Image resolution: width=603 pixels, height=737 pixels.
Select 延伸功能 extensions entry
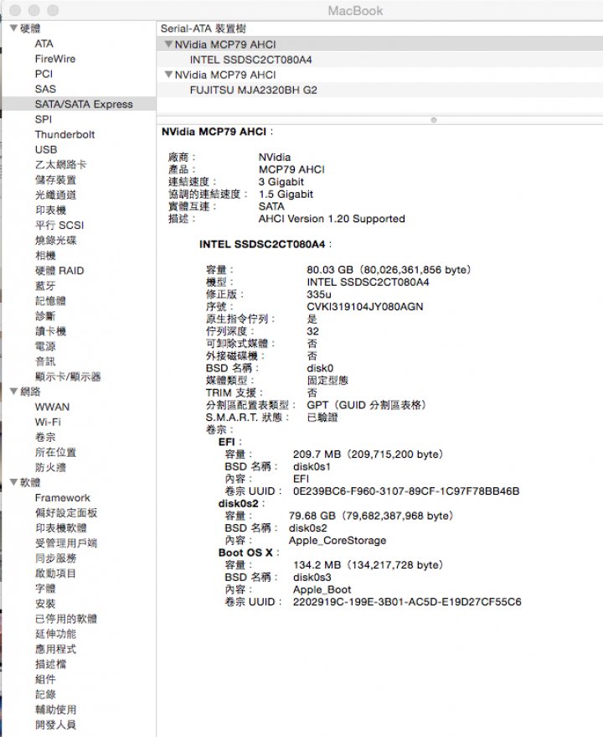coord(55,634)
